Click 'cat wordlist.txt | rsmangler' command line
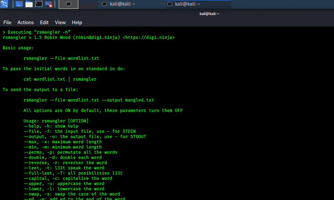The height and width of the screenshot is (200, 334). 60,79
